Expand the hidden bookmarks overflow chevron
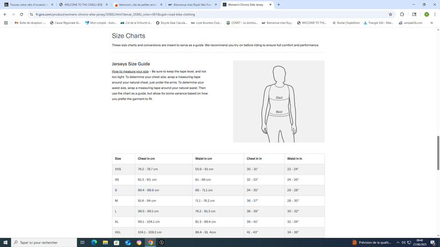 point(431,23)
